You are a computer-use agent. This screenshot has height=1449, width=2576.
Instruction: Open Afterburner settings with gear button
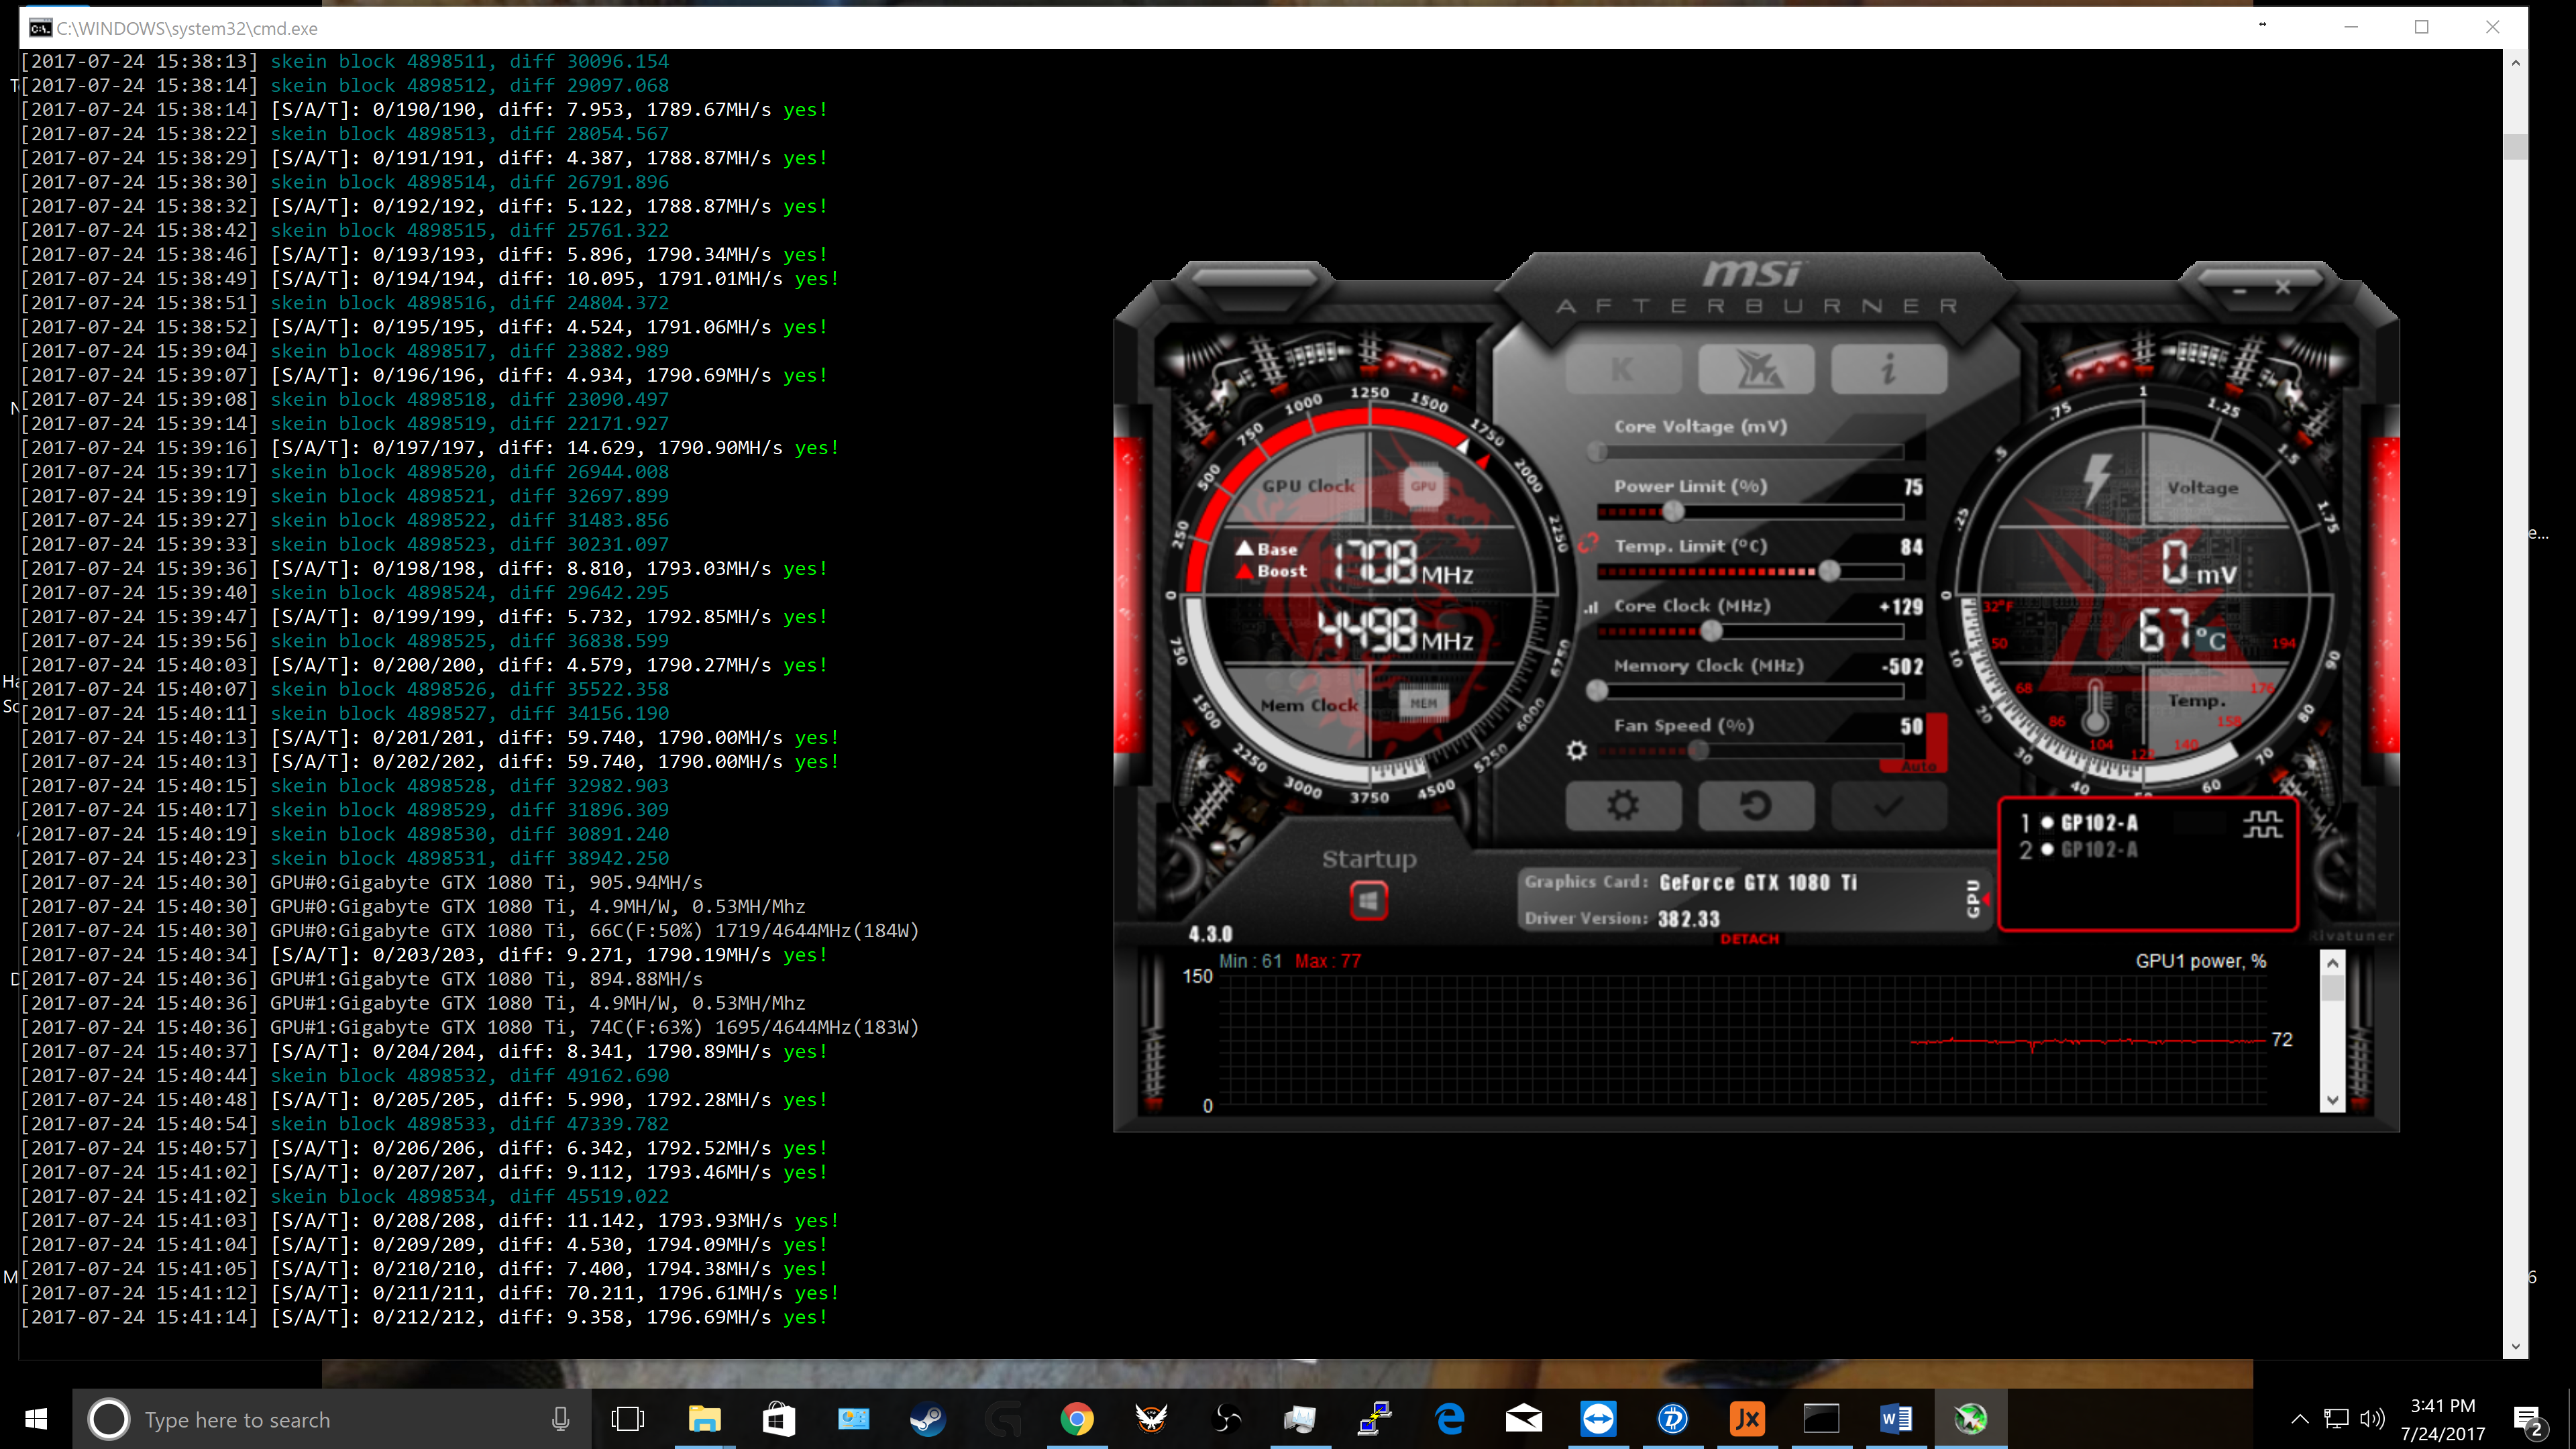(1623, 806)
